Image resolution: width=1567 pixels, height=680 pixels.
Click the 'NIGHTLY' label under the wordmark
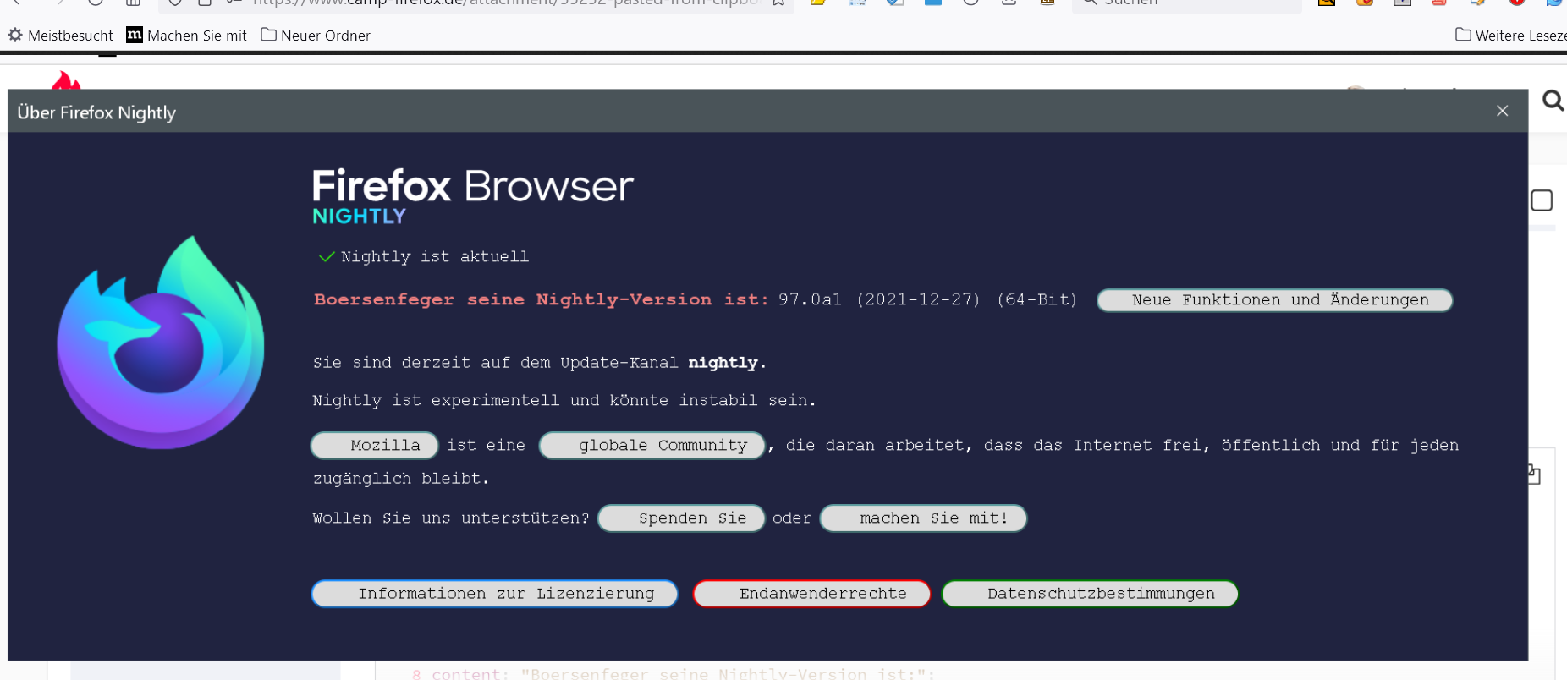tap(359, 217)
